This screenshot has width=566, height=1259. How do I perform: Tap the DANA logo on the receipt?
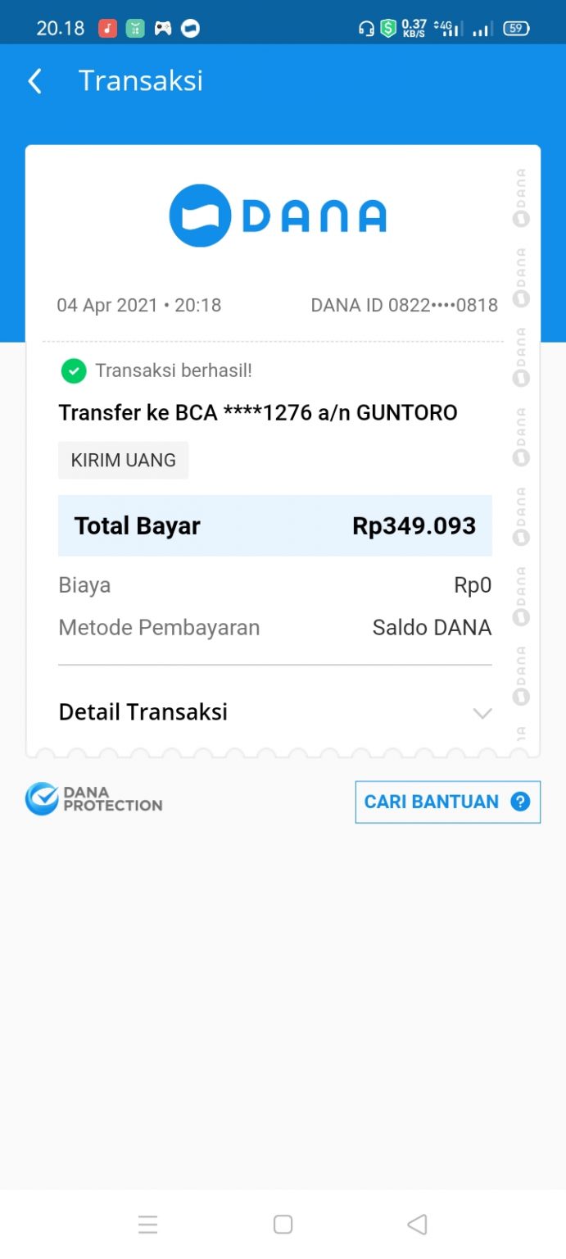pos(278,216)
